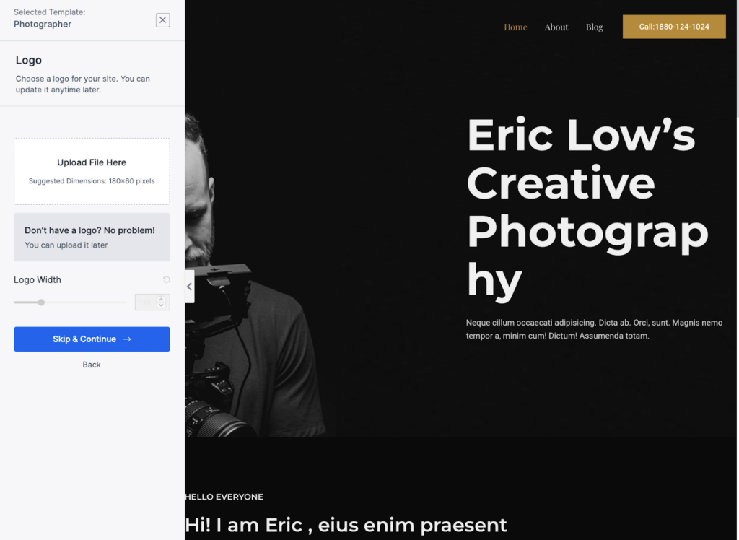The image size is (739, 540).
Task: Click Skip & Continue button
Action: [92, 339]
